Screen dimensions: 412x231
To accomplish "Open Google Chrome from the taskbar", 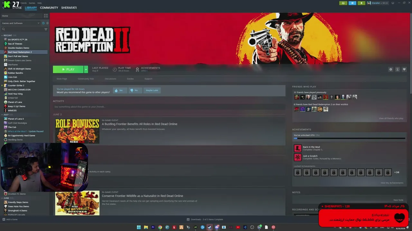I will (x=160, y=227).
